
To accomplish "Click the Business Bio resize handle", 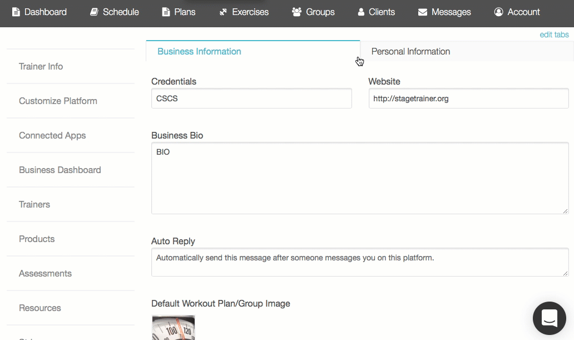I will (566, 211).
